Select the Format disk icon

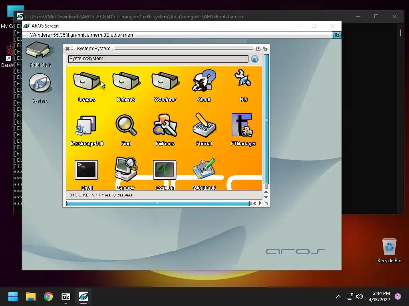click(x=204, y=125)
